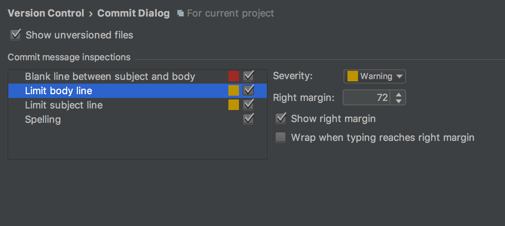The width and height of the screenshot is (505, 226).
Task: Uncheck the 'Blank line between subject and body' inspection
Action: click(x=248, y=76)
